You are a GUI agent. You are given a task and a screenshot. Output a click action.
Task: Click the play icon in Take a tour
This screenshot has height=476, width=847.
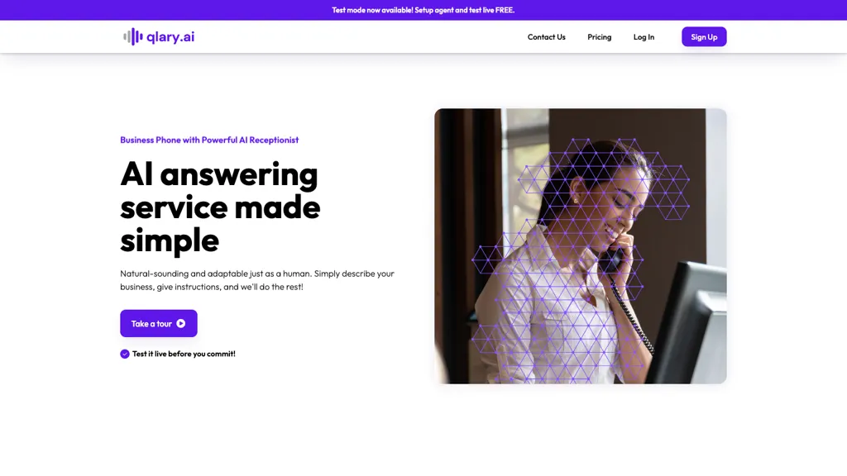(x=181, y=324)
